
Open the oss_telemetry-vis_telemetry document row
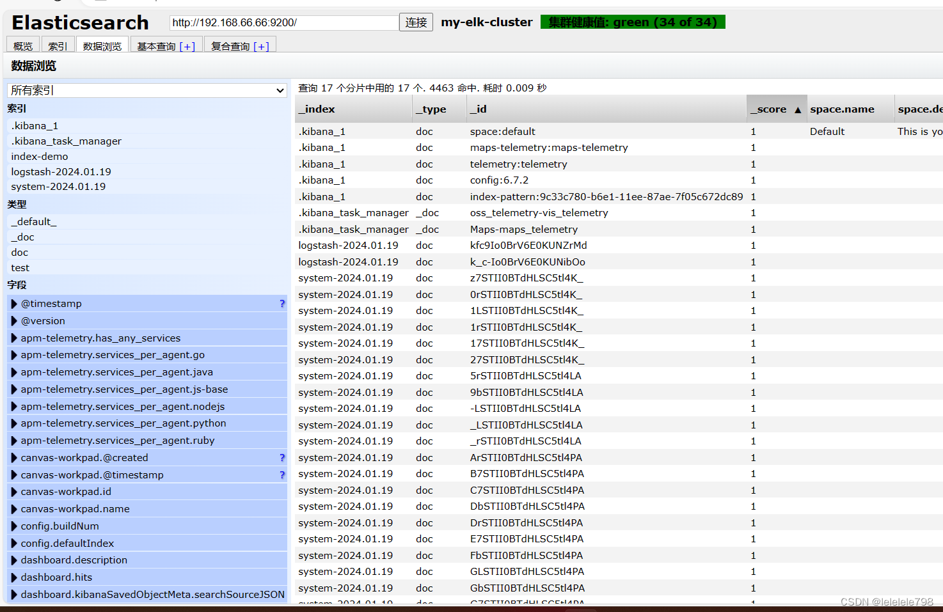point(619,213)
